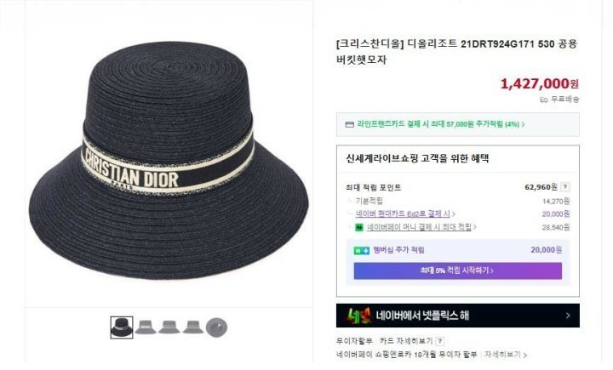Select the fourth hat thumbnail

193,326
